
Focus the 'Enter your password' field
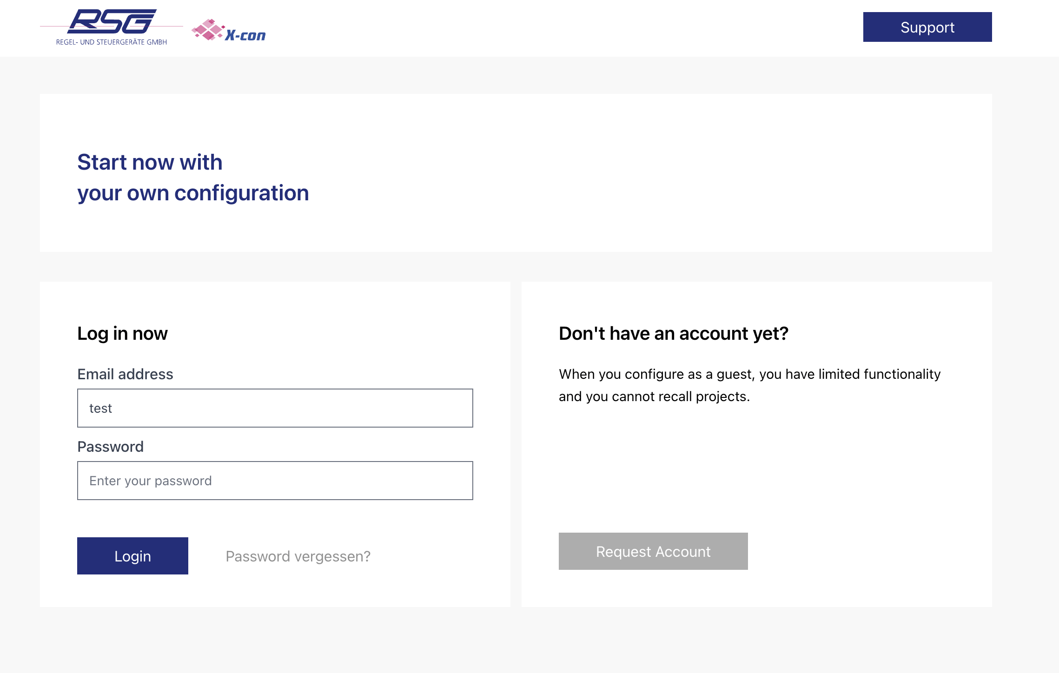tap(275, 481)
